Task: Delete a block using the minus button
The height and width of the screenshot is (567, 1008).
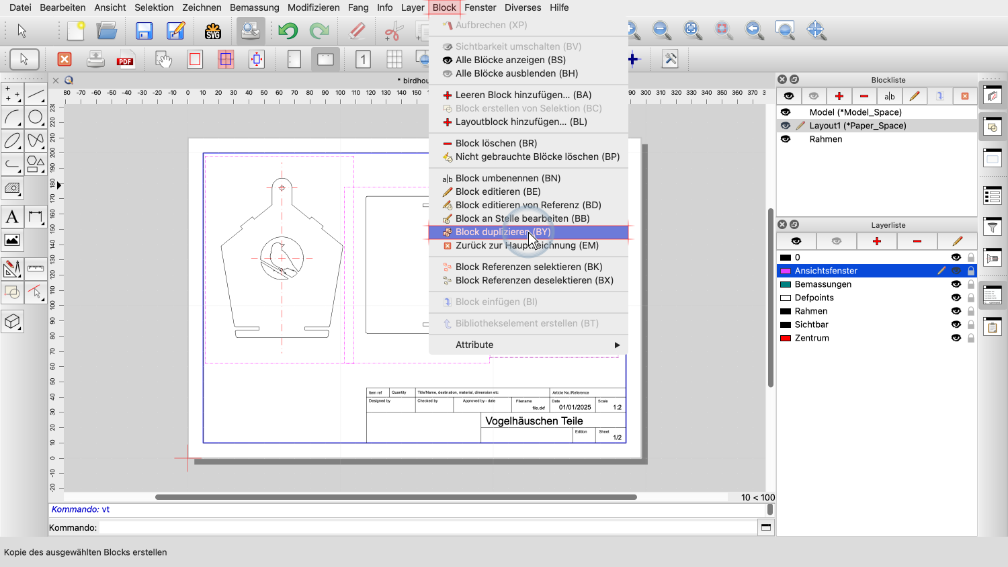Action: pyautogui.click(x=864, y=96)
